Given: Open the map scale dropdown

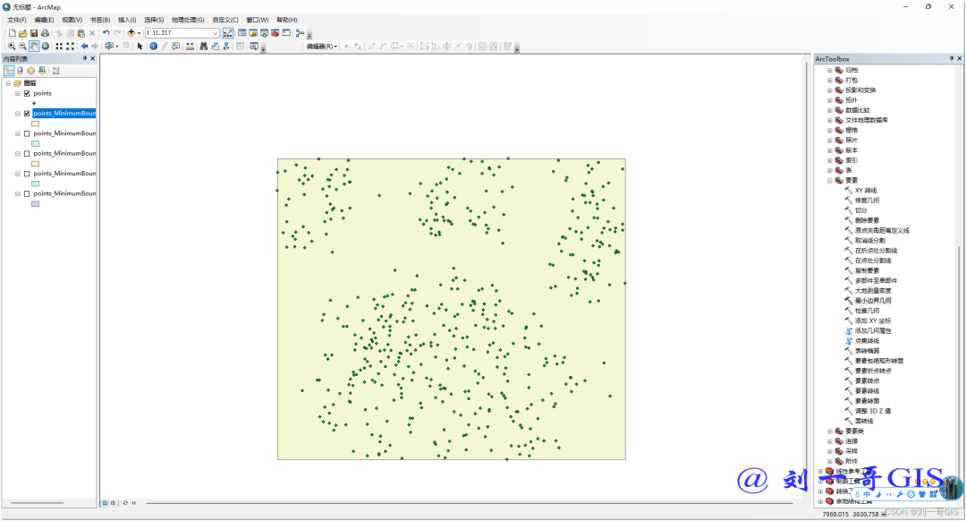Looking at the screenshot, I should coord(215,33).
